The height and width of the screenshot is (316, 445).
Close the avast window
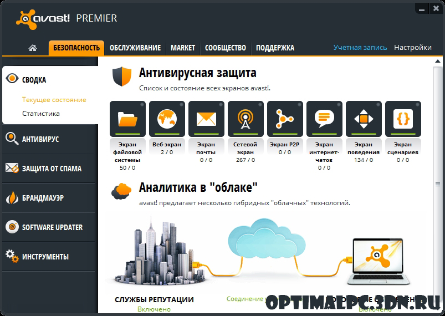(x=436, y=9)
